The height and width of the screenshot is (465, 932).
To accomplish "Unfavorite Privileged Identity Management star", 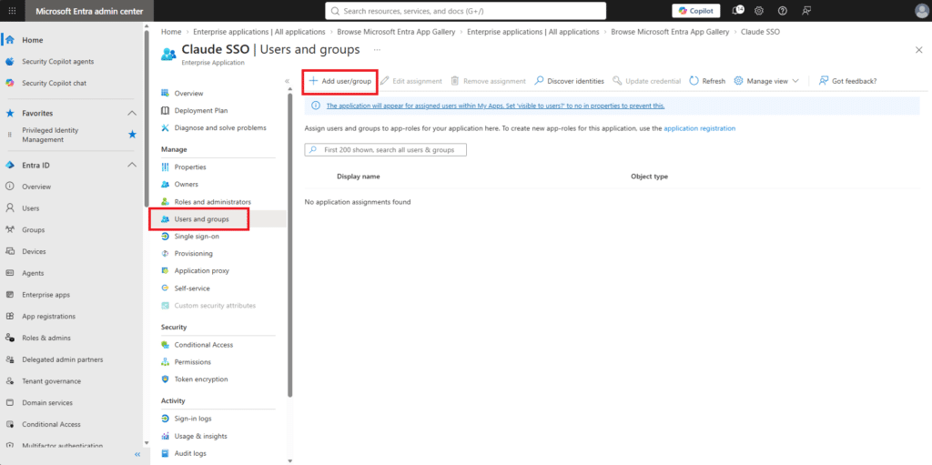I will click(x=132, y=135).
